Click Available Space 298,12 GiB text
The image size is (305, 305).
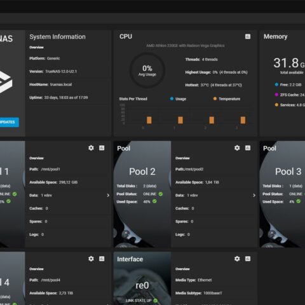tap(53, 182)
